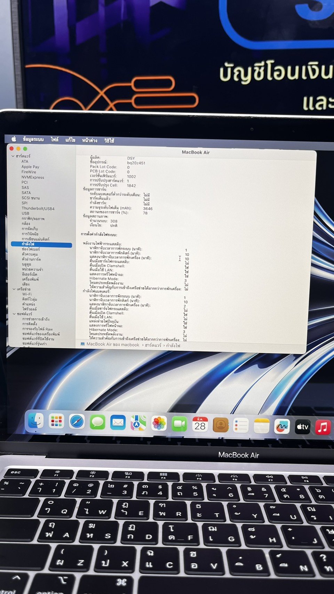Viewport: 334px width, 594px height.
Task: Collapse the ซอฟต์แวร์ section in the sidebar
Action: [x=14, y=314]
